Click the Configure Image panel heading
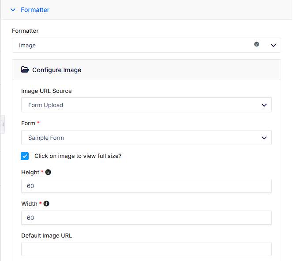The height and width of the screenshot is (261, 293). click(x=56, y=70)
